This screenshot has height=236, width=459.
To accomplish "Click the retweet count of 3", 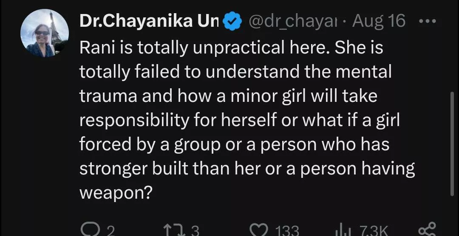I will pyautogui.click(x=195, y=231).
